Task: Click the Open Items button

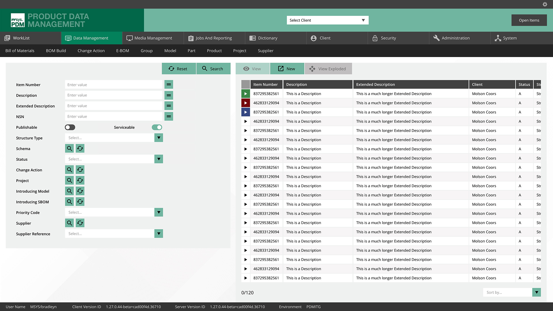Action: (x=529, y=20)
